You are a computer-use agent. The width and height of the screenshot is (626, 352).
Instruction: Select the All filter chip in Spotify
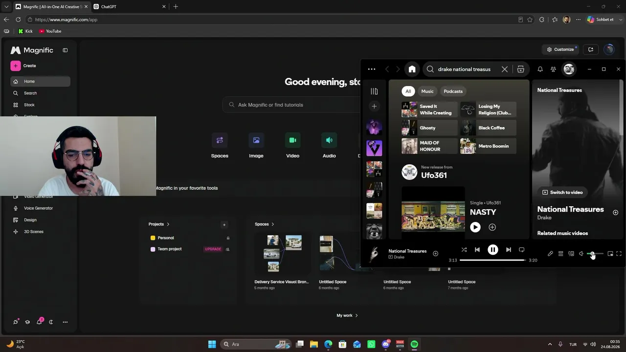pos(408,91)
